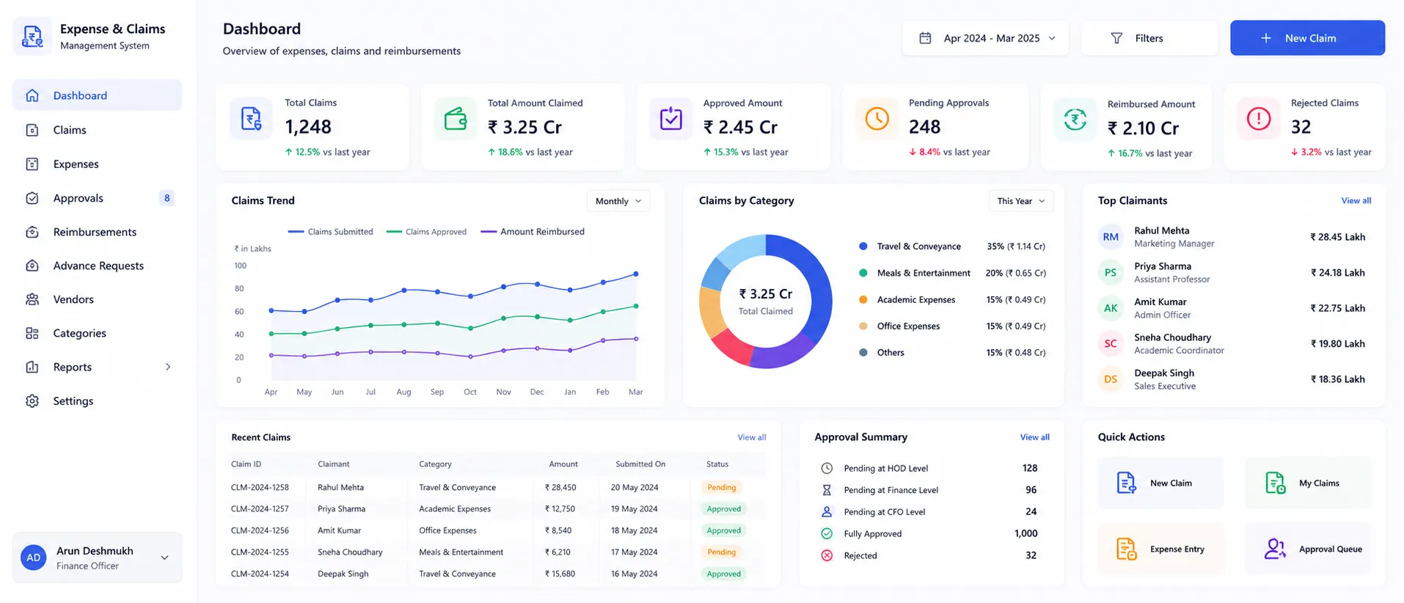Click the Rejected Claims alert icon
Screen dimensions: 1404x603
(1259, 118)
